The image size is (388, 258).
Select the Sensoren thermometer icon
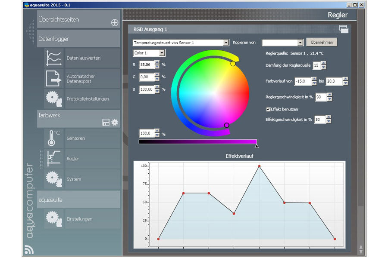54,138
